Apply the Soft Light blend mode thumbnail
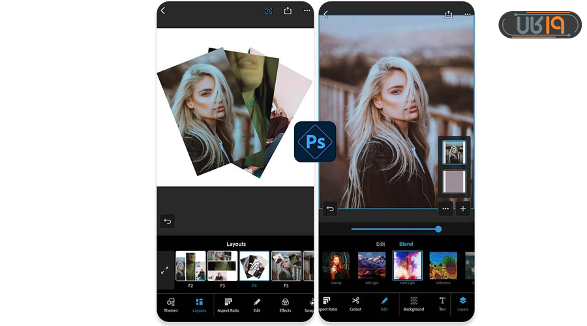 tap(372, 266)
